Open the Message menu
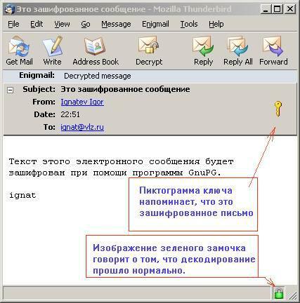Image resolution: width=300 pixels, height=303 pixels. 116,24
